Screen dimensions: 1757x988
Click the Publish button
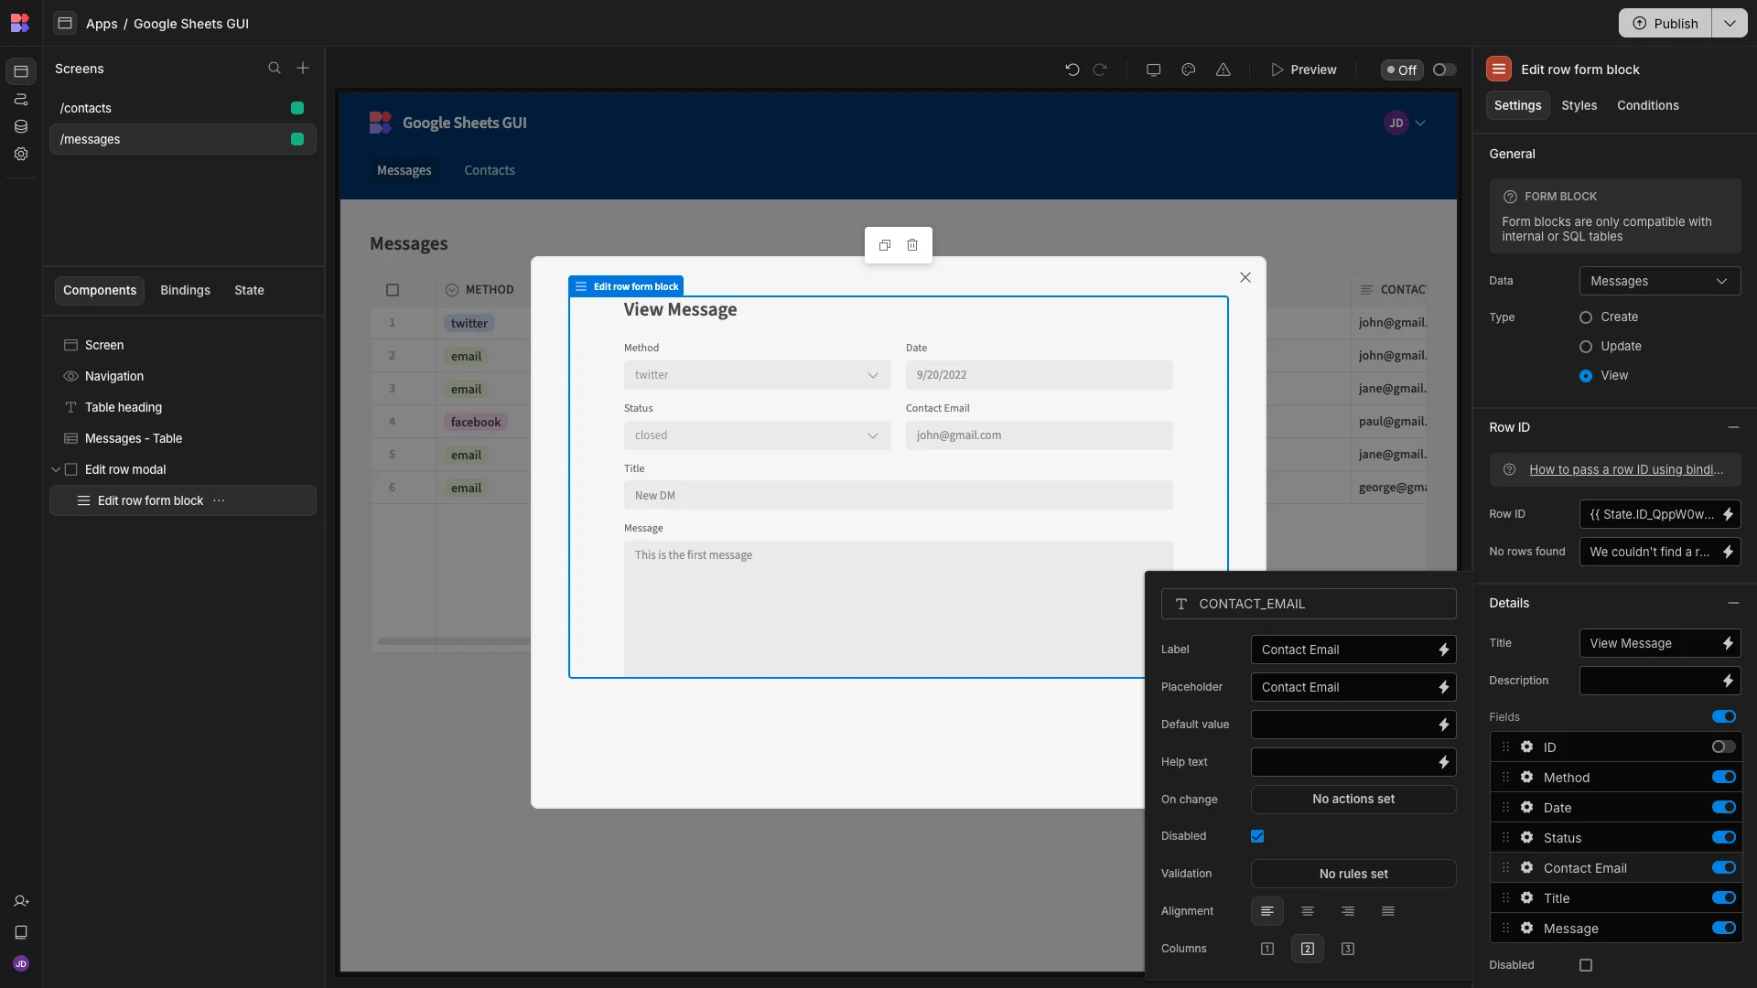tap(1665, 23)
